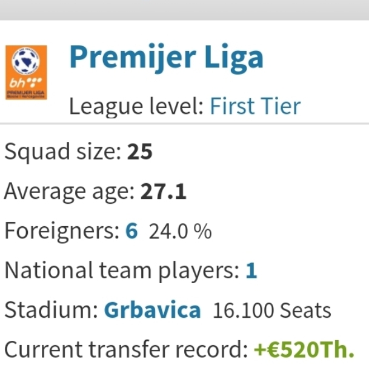Click the grey header bar at top

184,10
